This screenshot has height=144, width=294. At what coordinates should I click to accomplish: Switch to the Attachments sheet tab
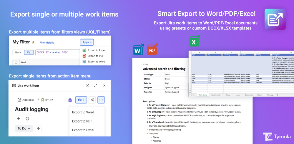(x=216, y=95)
